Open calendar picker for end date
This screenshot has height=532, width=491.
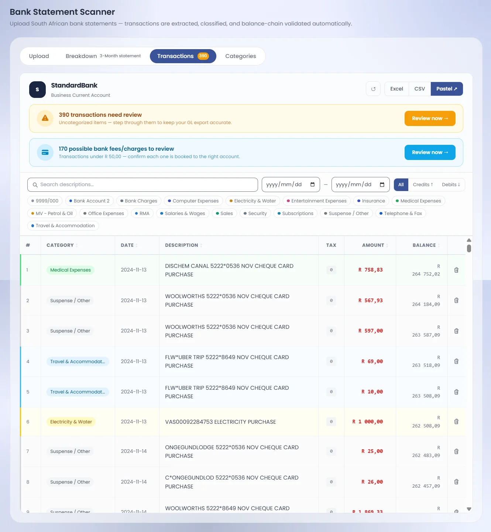pos(382,185)
